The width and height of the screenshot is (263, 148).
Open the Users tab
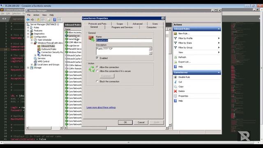pos(155,24)
